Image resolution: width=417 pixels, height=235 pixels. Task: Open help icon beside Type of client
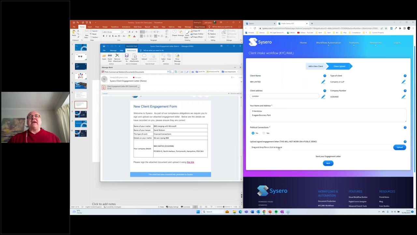pyautogui.click(x=405, y=76)
